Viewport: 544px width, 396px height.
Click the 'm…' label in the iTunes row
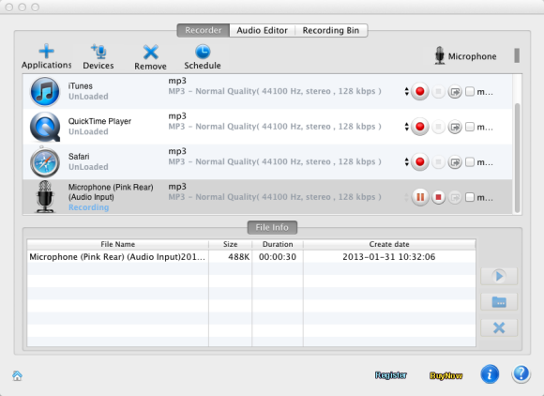(485, 92)
